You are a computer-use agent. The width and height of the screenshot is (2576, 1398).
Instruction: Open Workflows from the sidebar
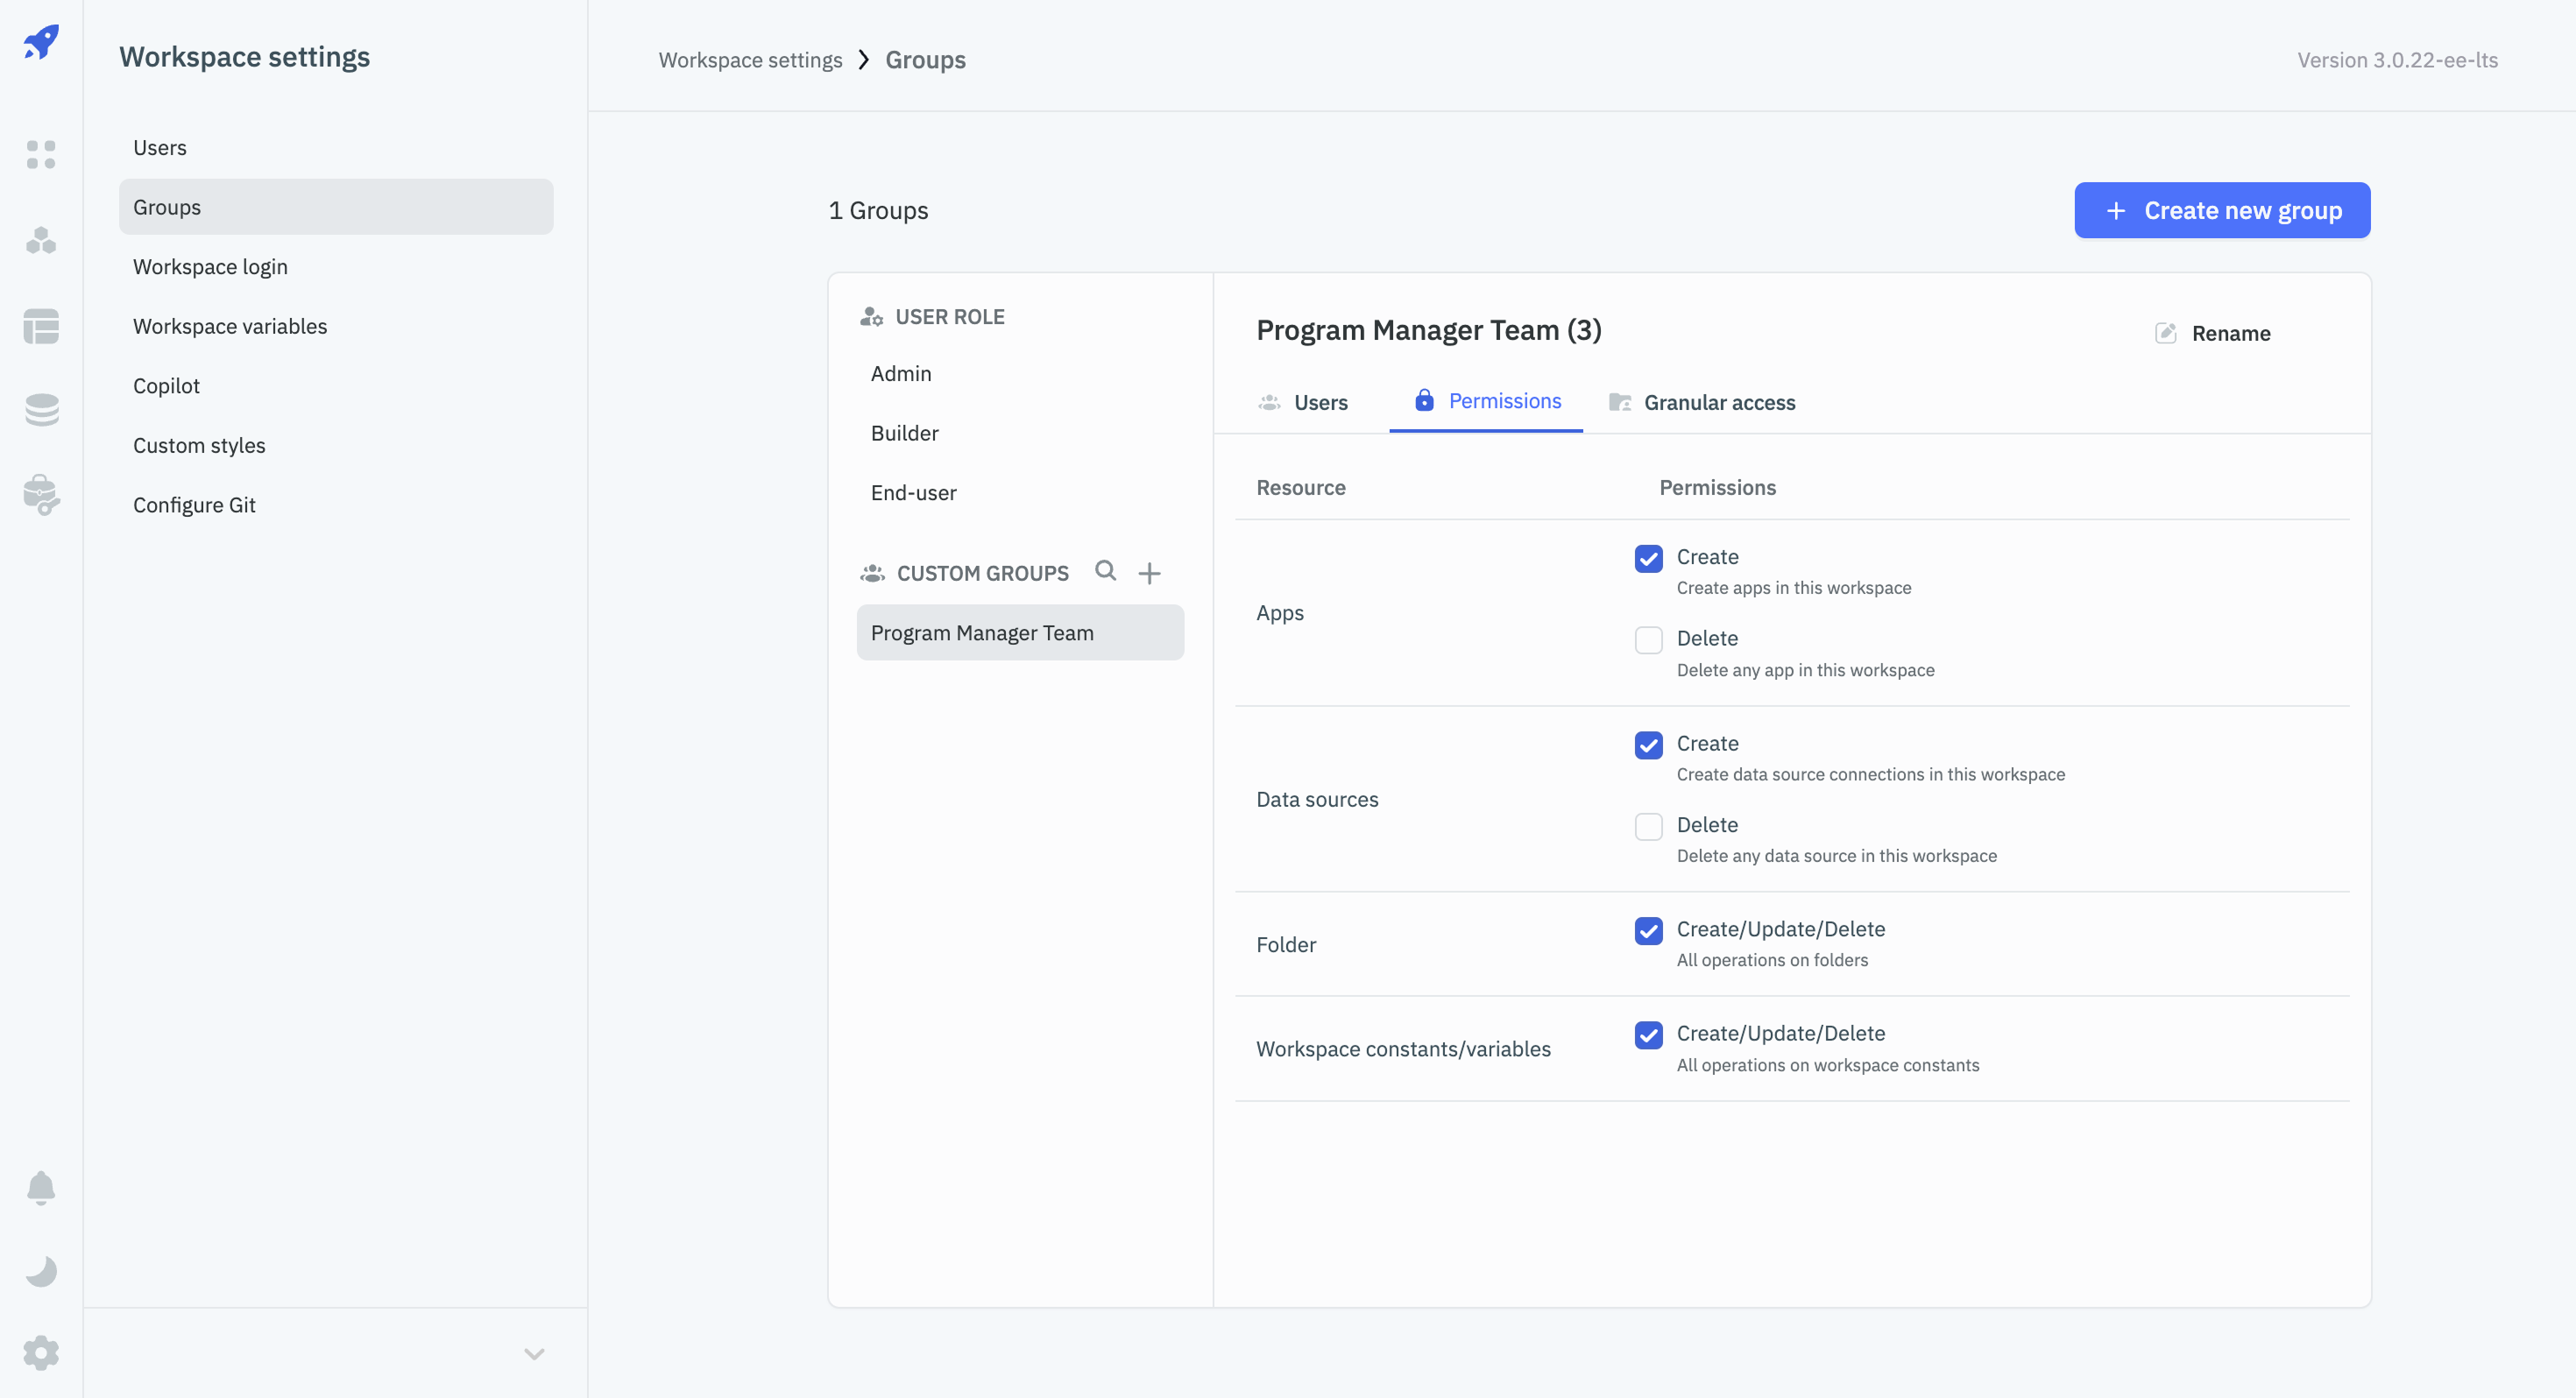tap(41, 240)
